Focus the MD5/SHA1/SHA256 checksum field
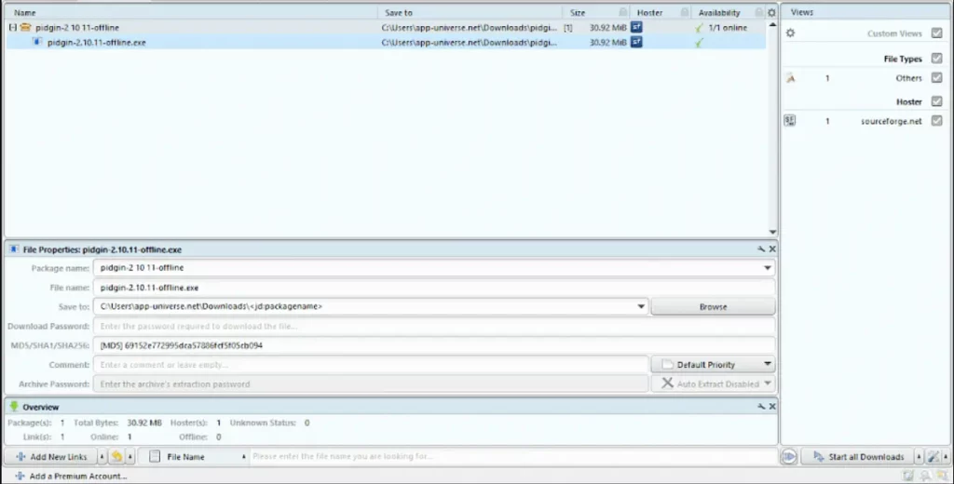954x484 pixels. tap(434, 345)
